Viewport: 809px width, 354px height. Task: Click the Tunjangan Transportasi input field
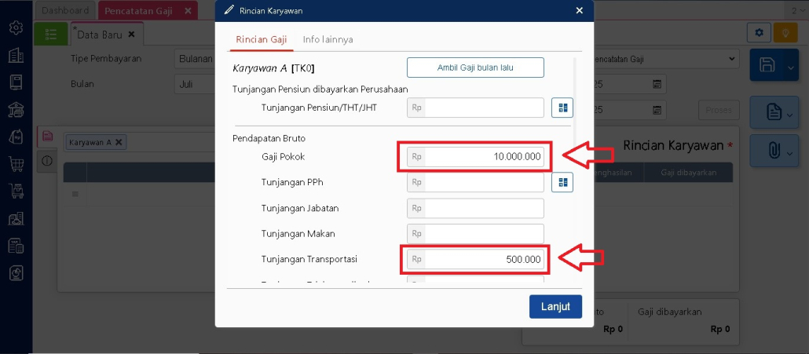(483, 259)
